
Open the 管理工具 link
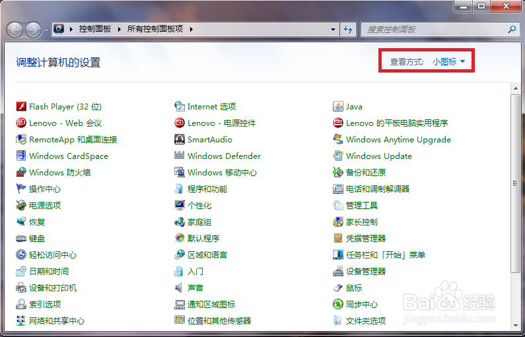(362, 205)
